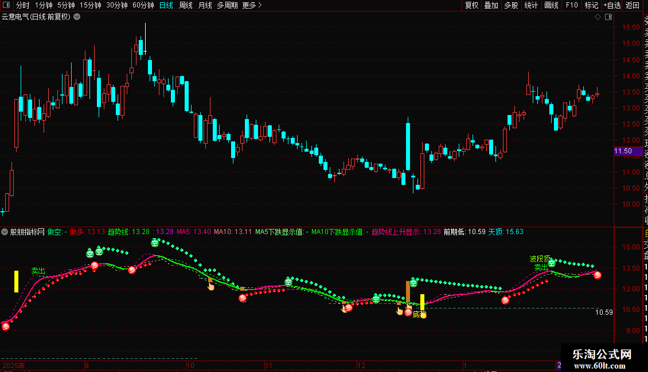
Task: Open dropdown beside 云意电气 chart title
Action: [x=77, y=17]
